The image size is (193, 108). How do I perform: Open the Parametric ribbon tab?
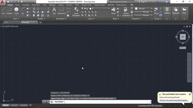tap(36, 5)
